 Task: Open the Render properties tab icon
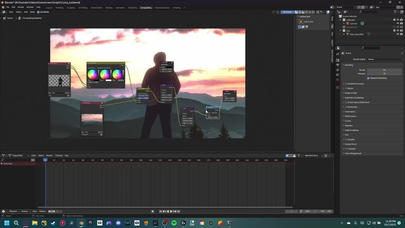(338, 60)
